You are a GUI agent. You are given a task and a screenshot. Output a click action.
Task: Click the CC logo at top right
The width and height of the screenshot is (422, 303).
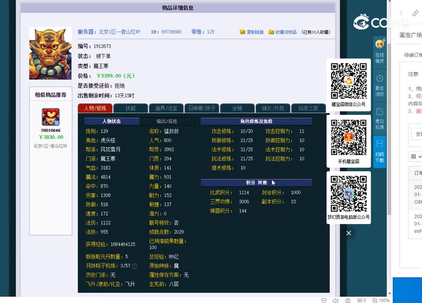[x=370, y=21]
